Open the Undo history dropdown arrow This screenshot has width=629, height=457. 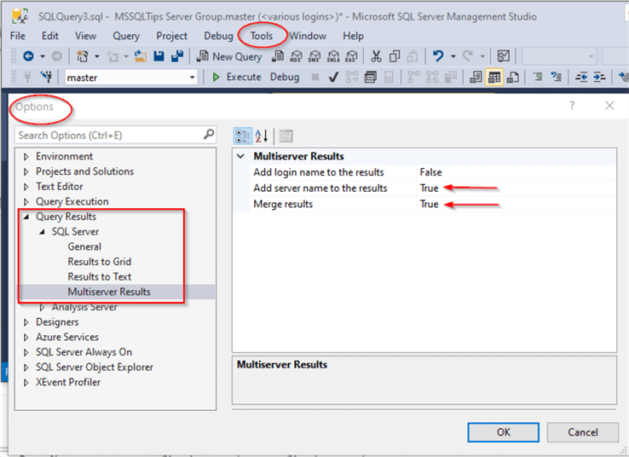pos(453,56)
